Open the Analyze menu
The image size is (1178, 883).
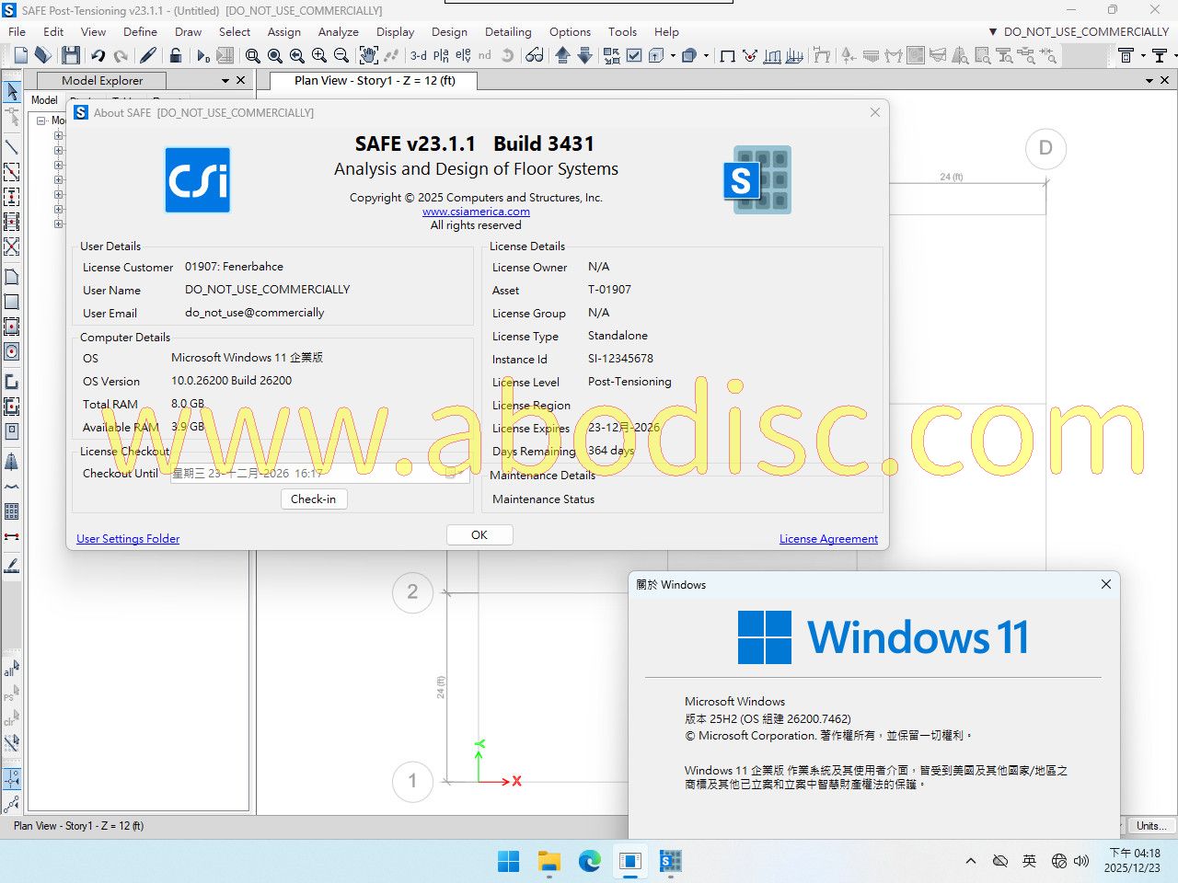(338, 31)
